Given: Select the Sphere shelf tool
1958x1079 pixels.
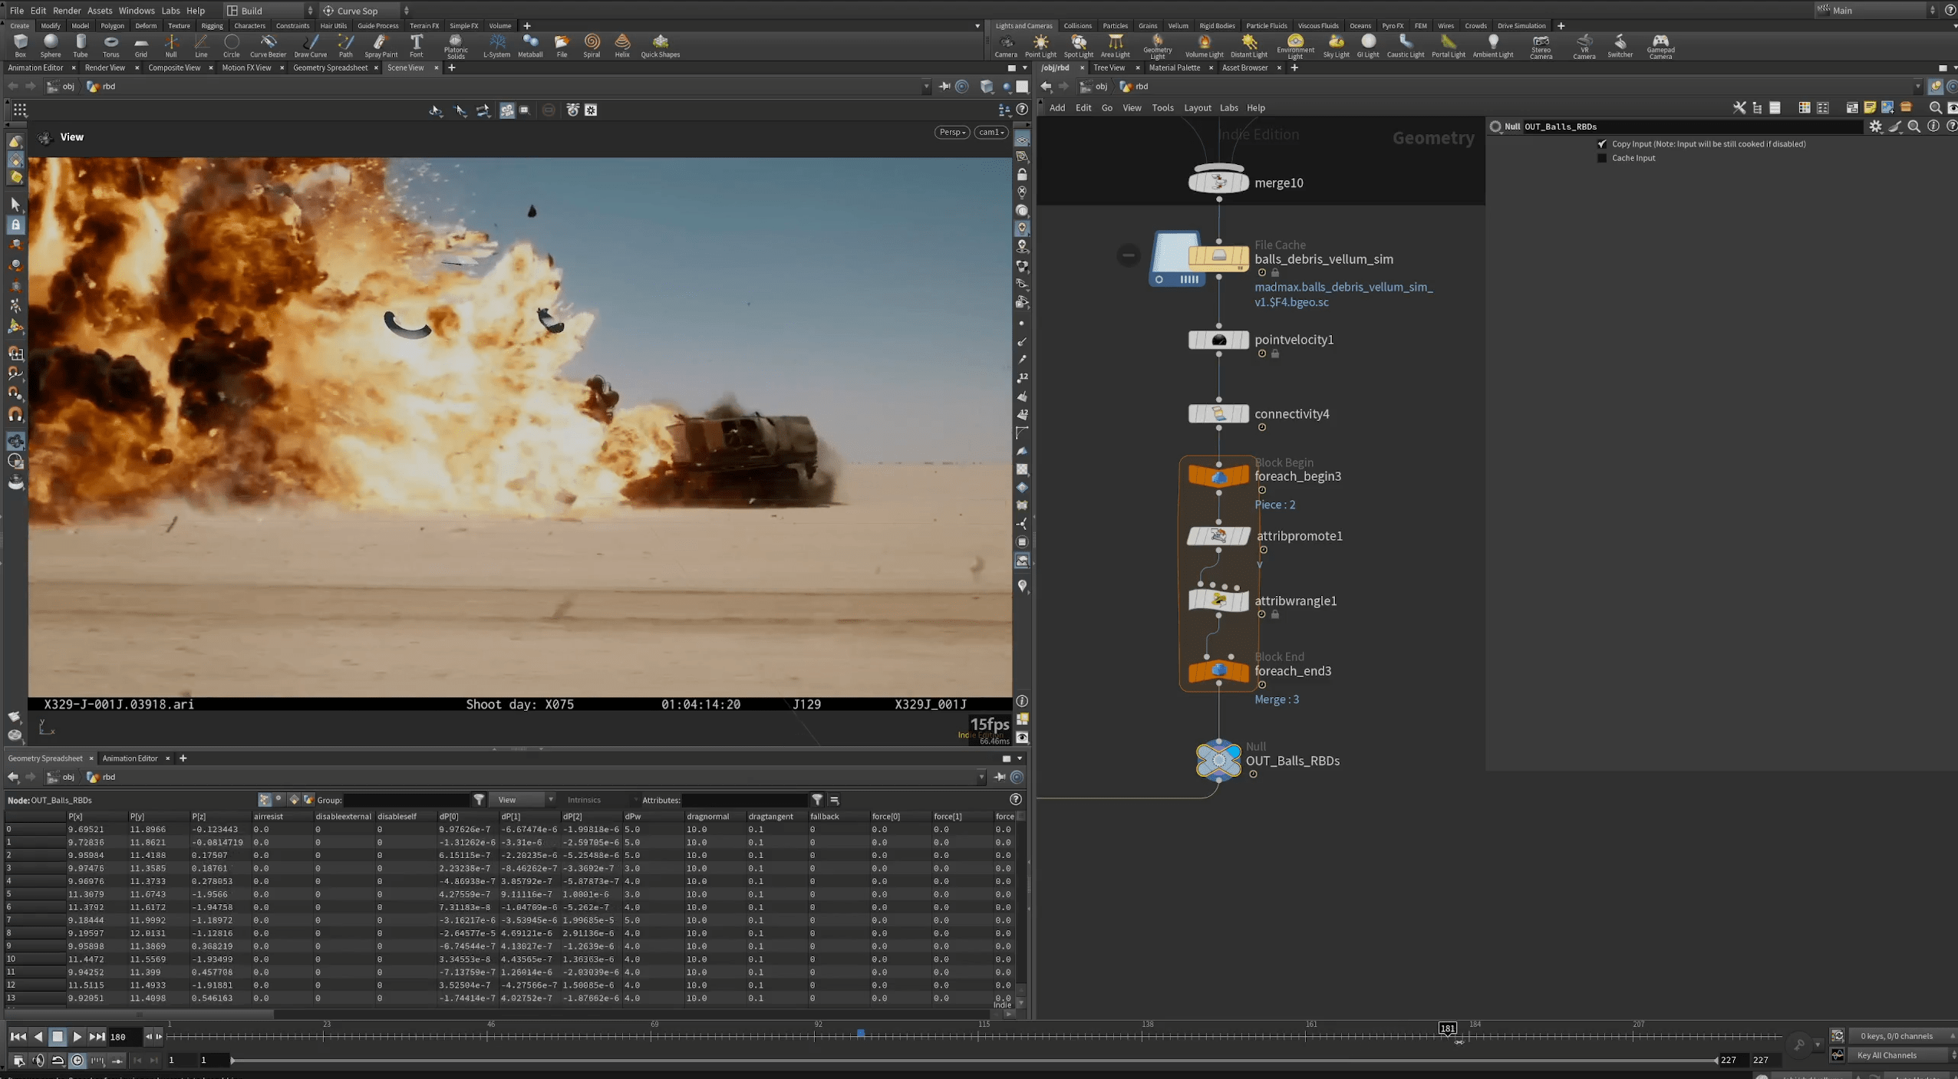Looking at the screenshot, I should click(x=51, y=45).
